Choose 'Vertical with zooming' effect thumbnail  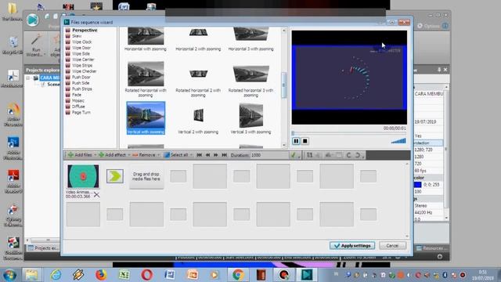click(146, 115)
